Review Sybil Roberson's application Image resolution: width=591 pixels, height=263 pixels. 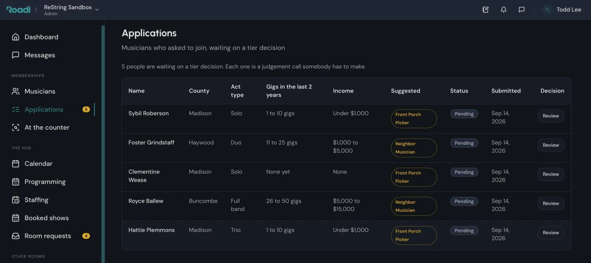click(551, 116)
